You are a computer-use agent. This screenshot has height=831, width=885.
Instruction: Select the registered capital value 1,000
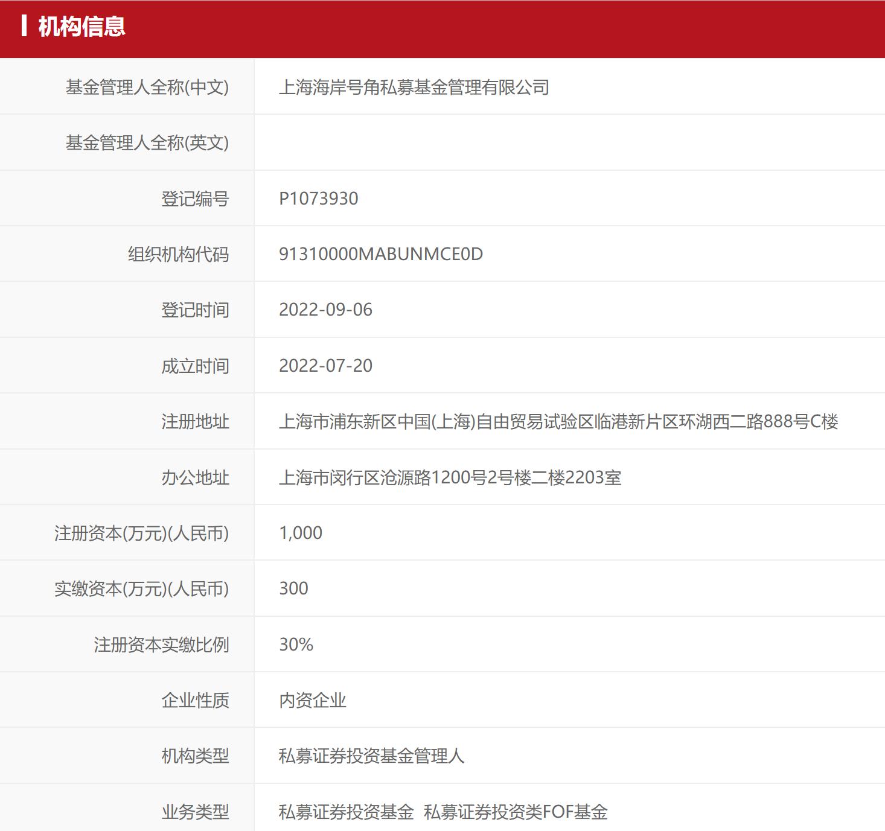pos(301,533)
